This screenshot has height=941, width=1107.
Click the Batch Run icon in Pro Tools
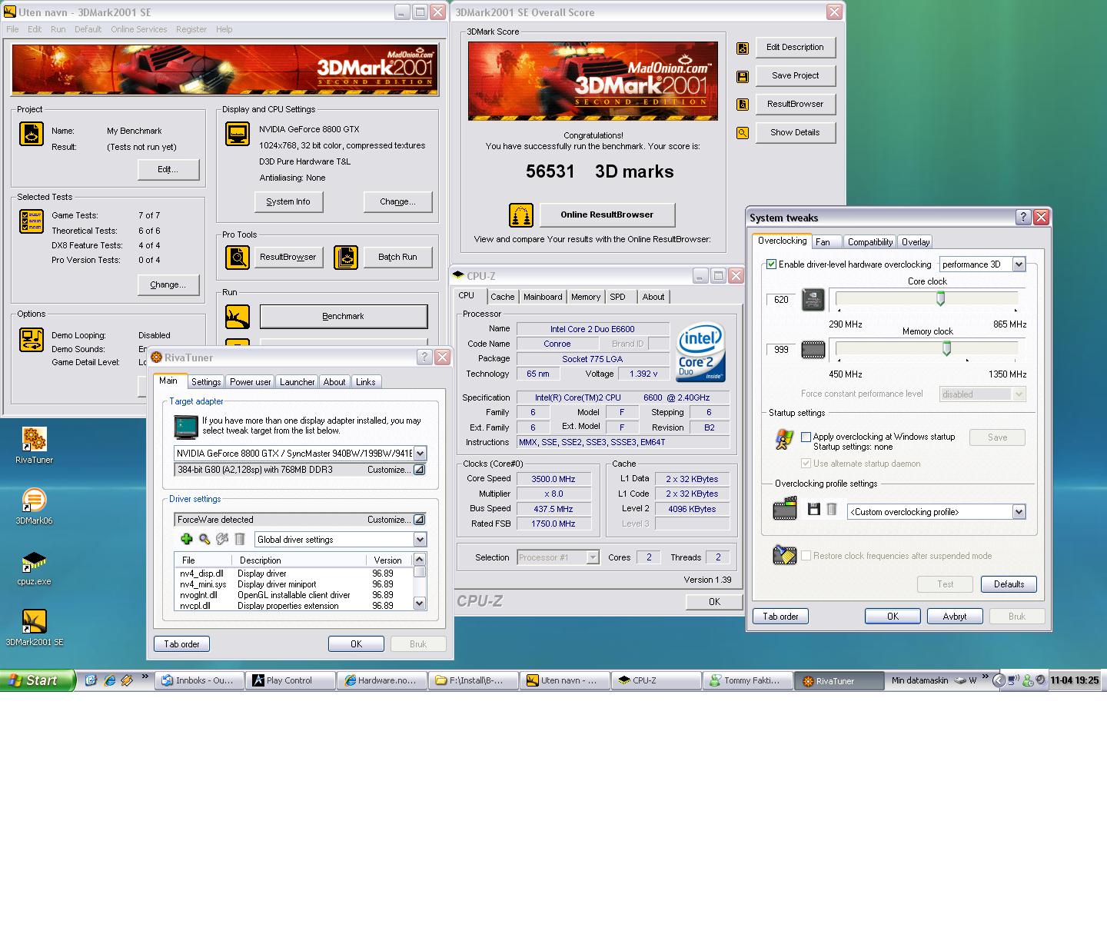coord(346,258)
